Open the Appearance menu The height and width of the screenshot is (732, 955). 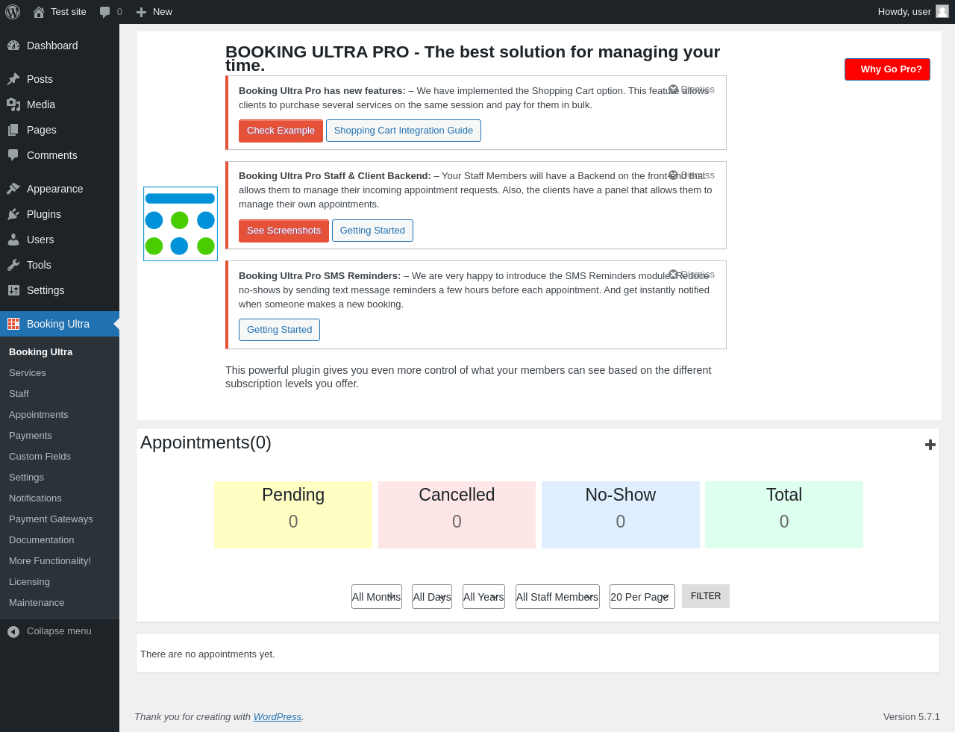pyautogui.click(x=54, y=189)
